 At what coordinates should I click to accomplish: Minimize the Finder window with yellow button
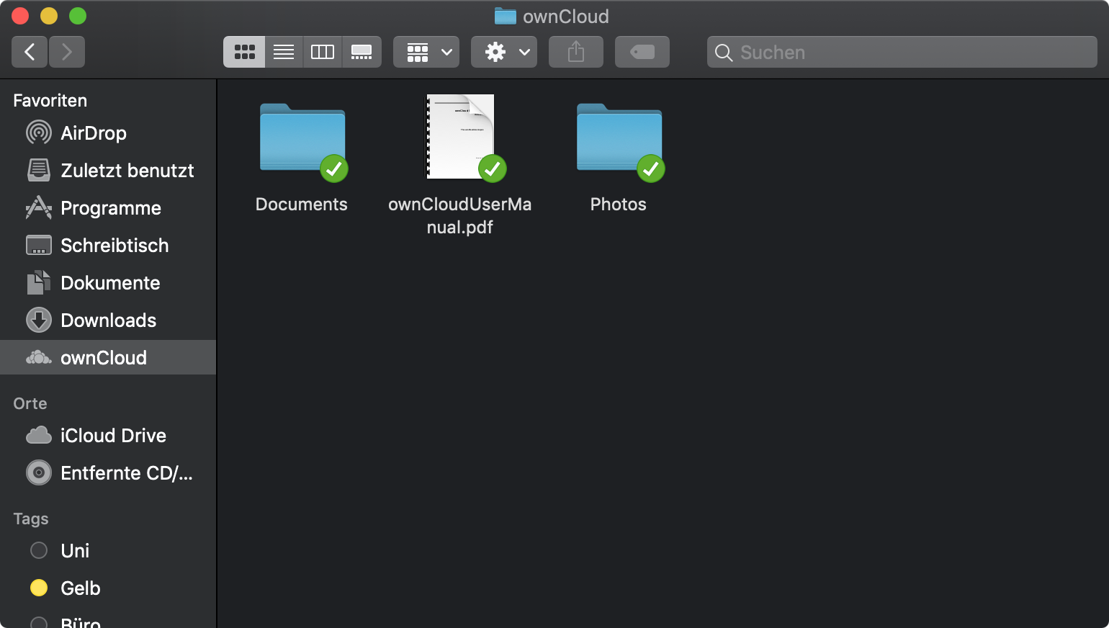[49, 16]
